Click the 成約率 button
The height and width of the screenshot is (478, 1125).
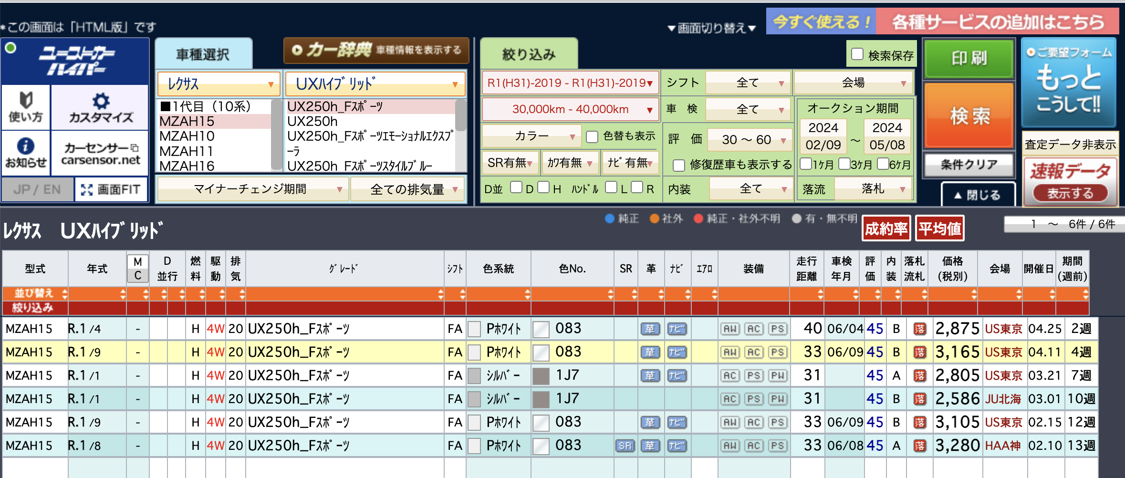(x=886, y=229)
